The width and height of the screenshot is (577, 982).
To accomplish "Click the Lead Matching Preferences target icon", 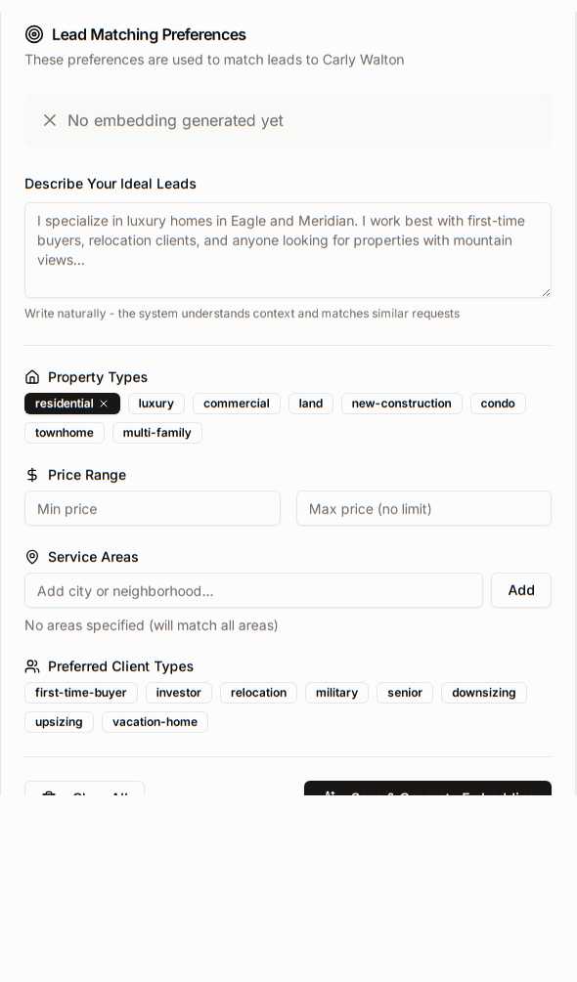I will [x=34, y=34].
